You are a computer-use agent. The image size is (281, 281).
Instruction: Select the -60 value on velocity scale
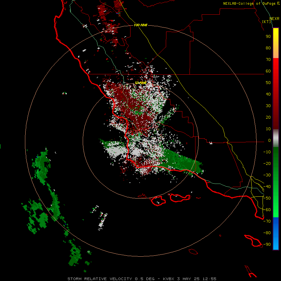pyautogui.click(x=267, y=210)
